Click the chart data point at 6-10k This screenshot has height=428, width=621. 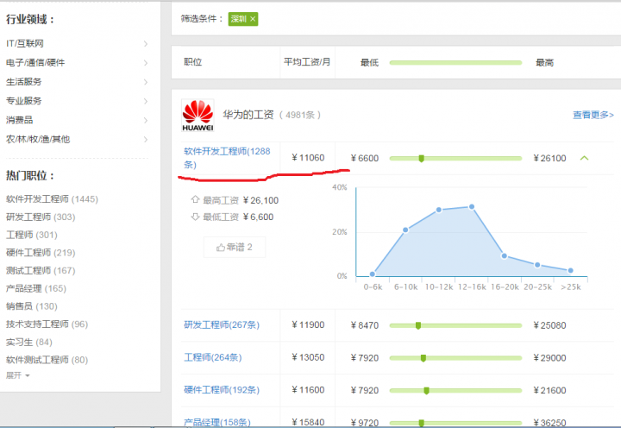click(x=405, y=230)
